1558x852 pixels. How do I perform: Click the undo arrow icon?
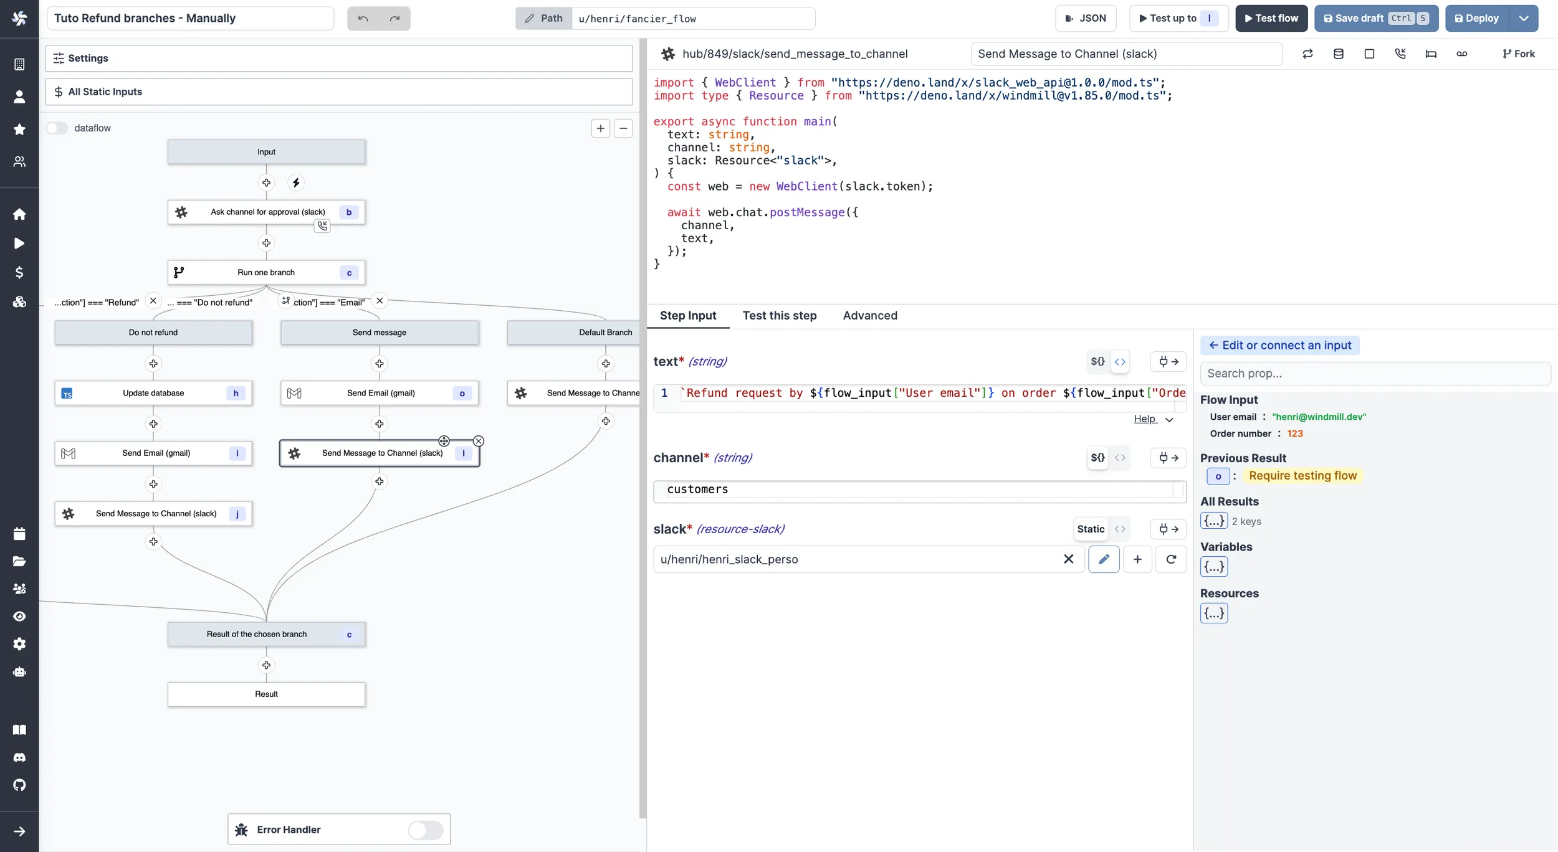[363, 18]
